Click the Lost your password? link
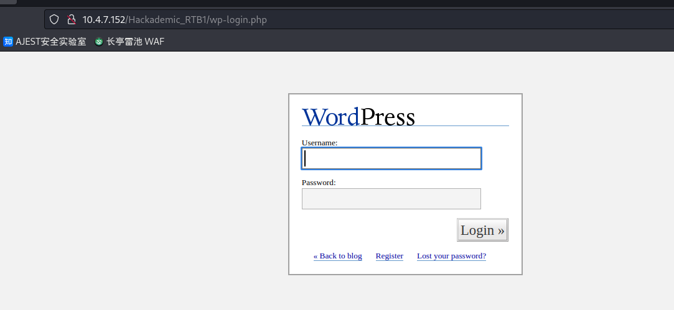This screenshot has height=310, width=674. pyautogui.click(x=451, y=256)
